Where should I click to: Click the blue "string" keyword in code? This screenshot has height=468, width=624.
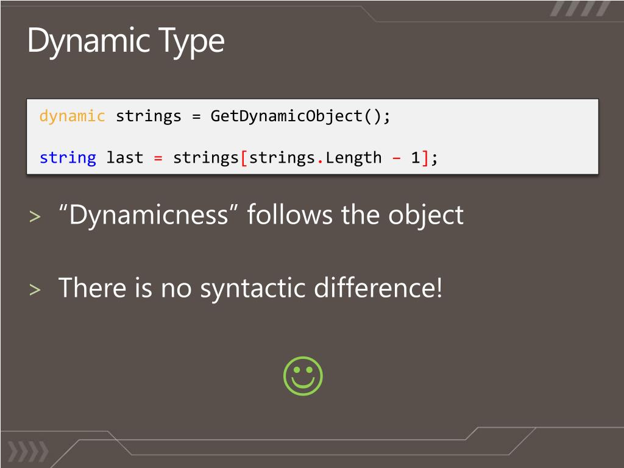(x=68, y=158)
